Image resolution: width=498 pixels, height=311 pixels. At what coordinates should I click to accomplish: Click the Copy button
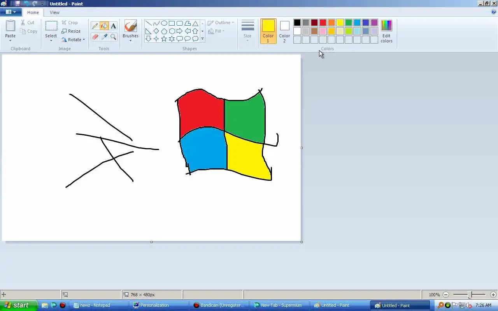[28, 31]
